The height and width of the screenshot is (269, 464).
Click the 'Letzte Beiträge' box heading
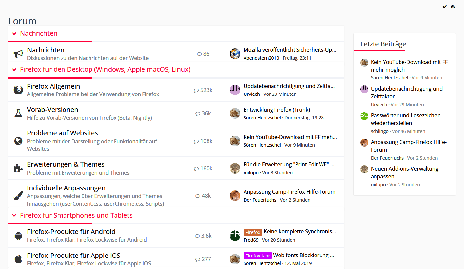383,44
